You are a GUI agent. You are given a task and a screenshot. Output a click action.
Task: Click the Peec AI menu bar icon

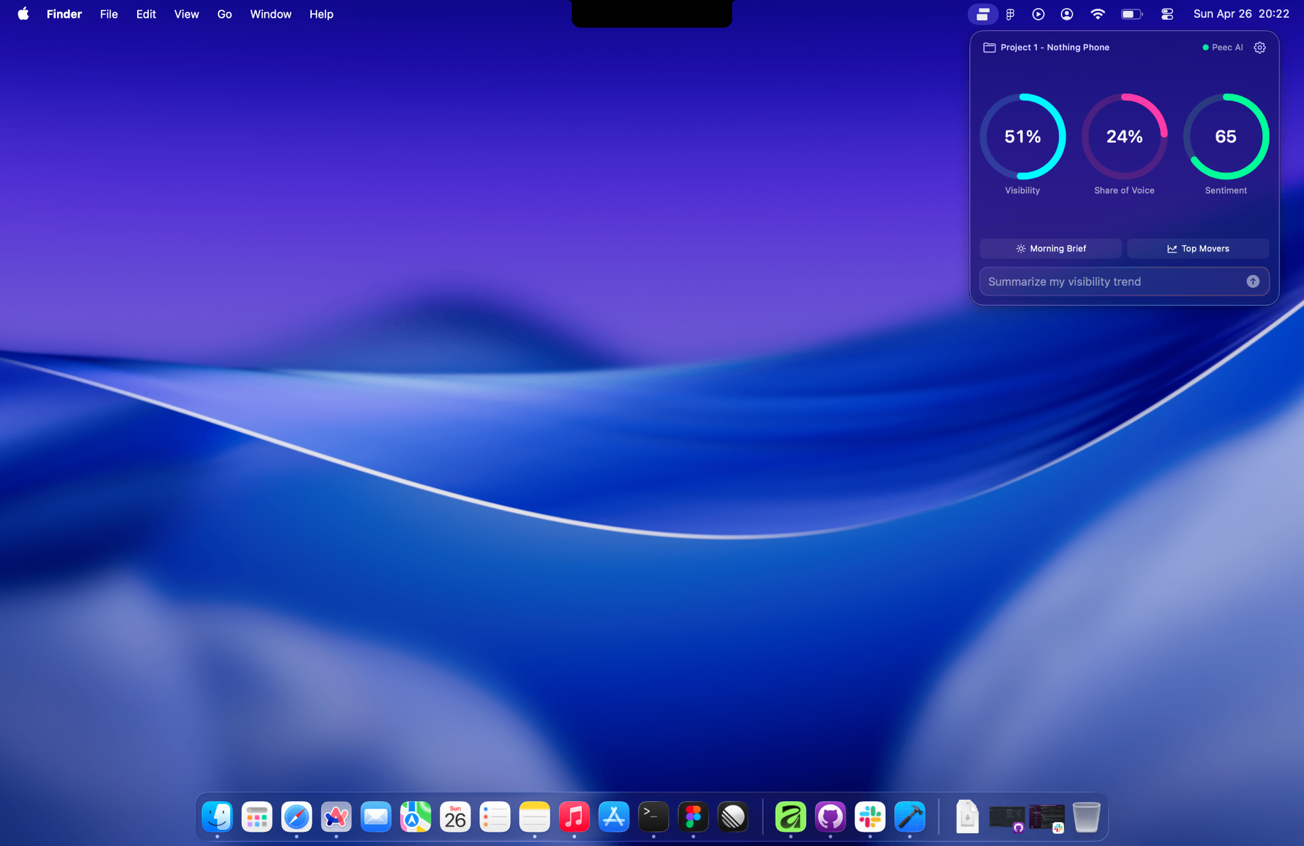point(983,14)
